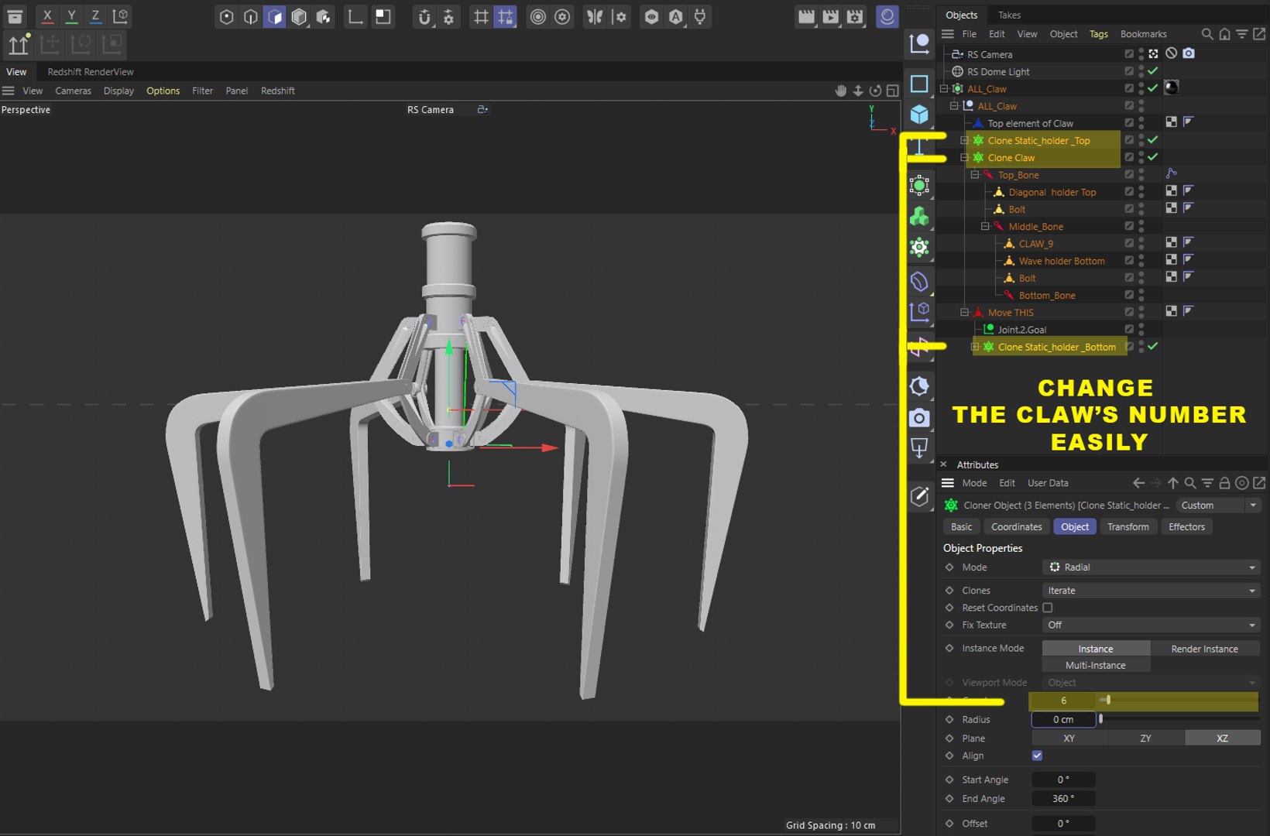Click the back arrow in Attributes panel

point(1138,483)
